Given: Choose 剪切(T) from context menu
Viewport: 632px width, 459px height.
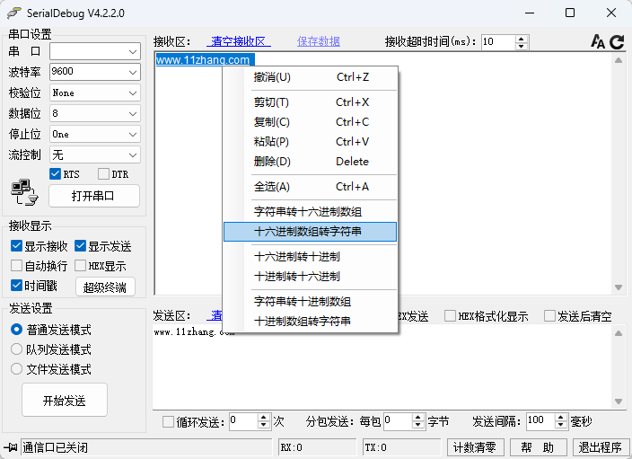Looking at the screenshot, I should click(x=311, y=102).
